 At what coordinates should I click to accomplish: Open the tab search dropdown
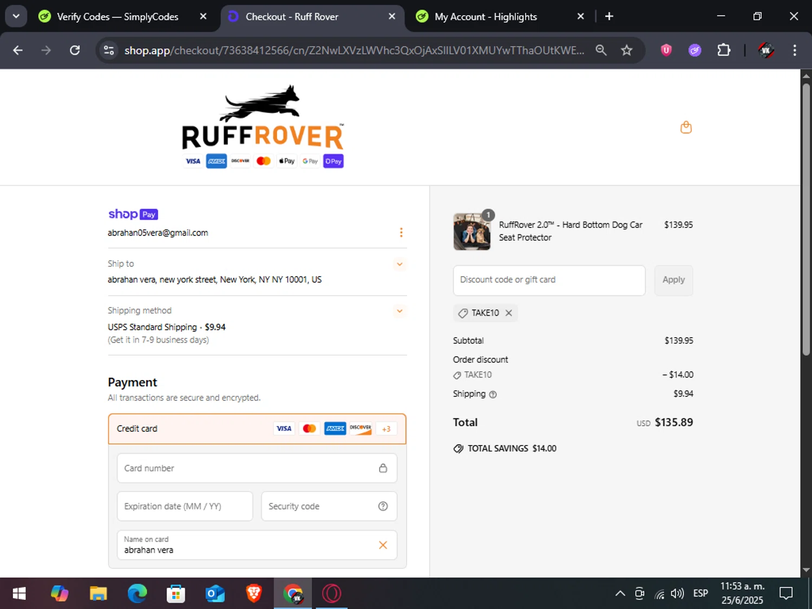coord(16,16)
